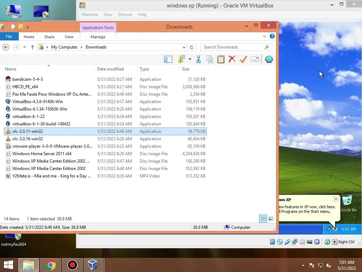Open the File ribbon tab

coord(9,36)
